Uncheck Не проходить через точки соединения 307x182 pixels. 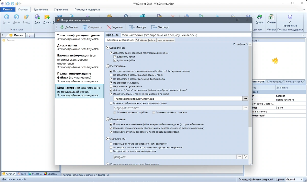pyautogui.click(x=111, y=71)
